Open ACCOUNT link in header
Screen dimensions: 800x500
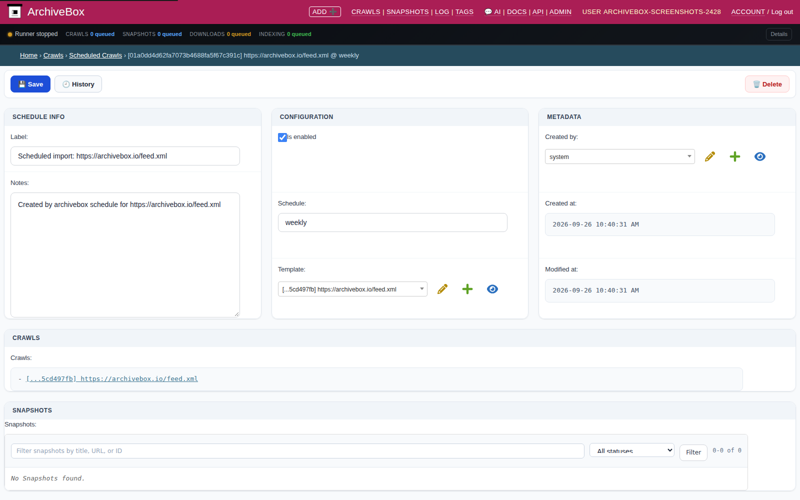[x=748, y=11]
